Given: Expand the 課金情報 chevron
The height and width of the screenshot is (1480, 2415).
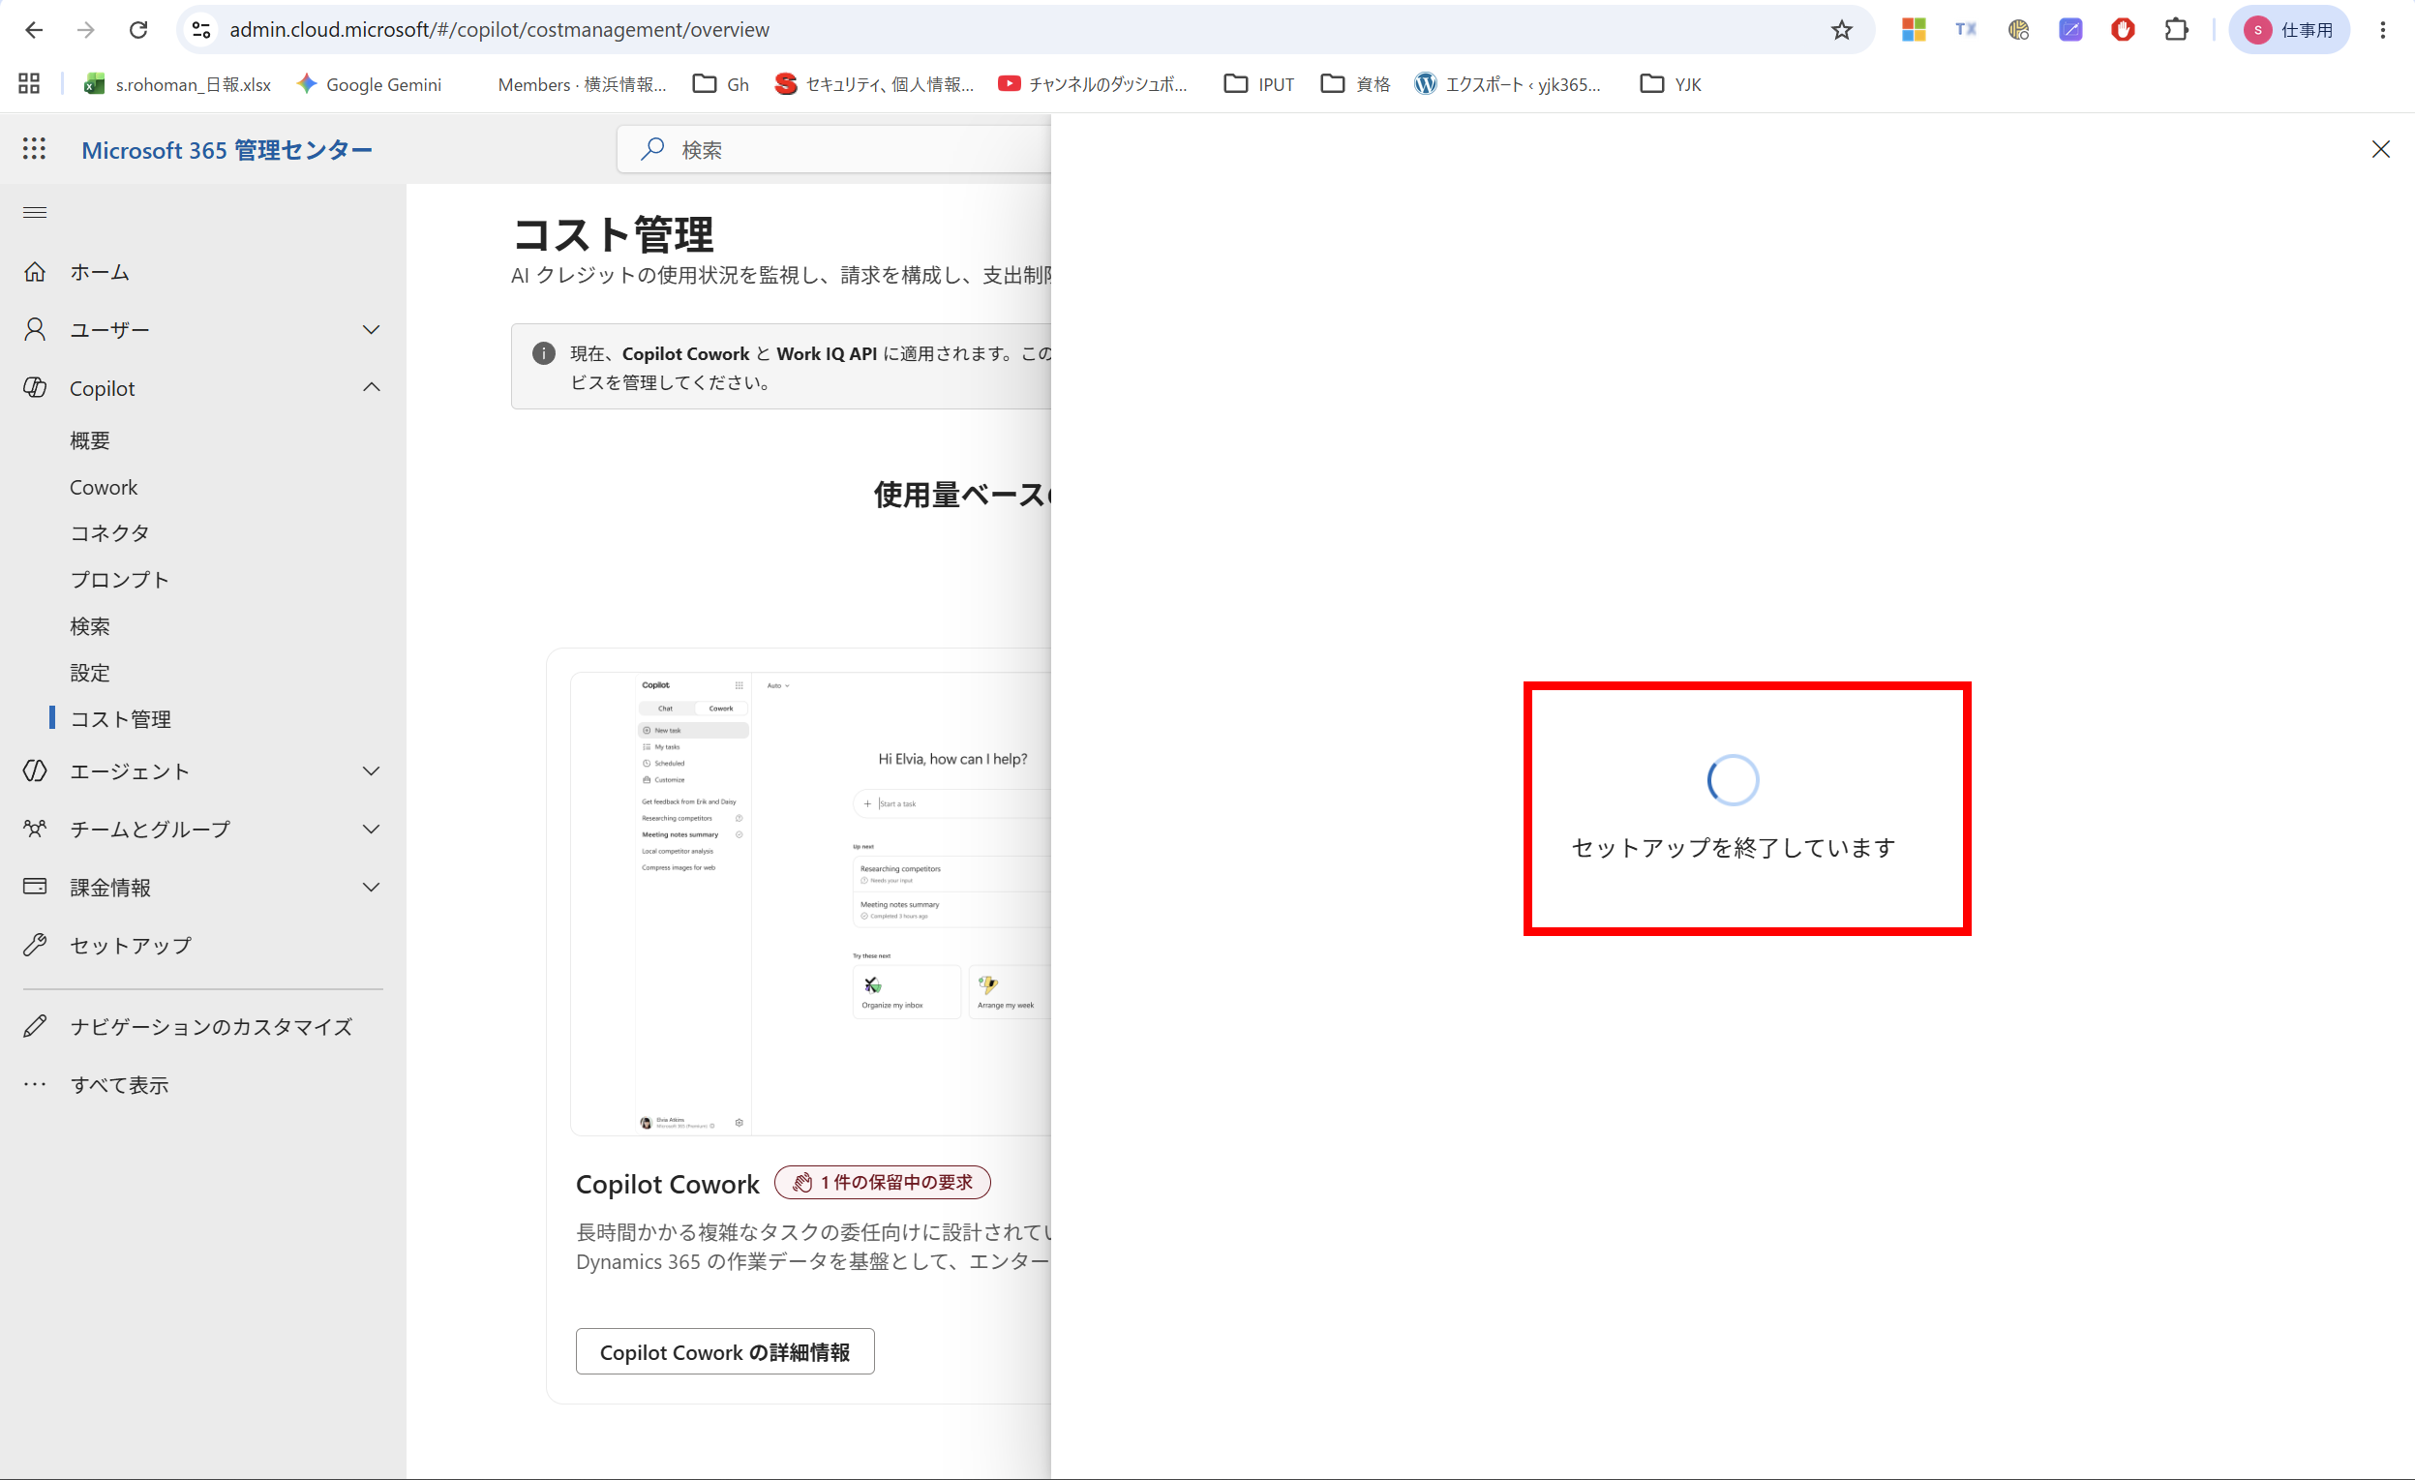Looking at the screenshot, I should 371,887.
